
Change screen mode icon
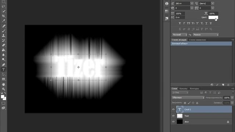pyautogui.click(x=3, y=108)
